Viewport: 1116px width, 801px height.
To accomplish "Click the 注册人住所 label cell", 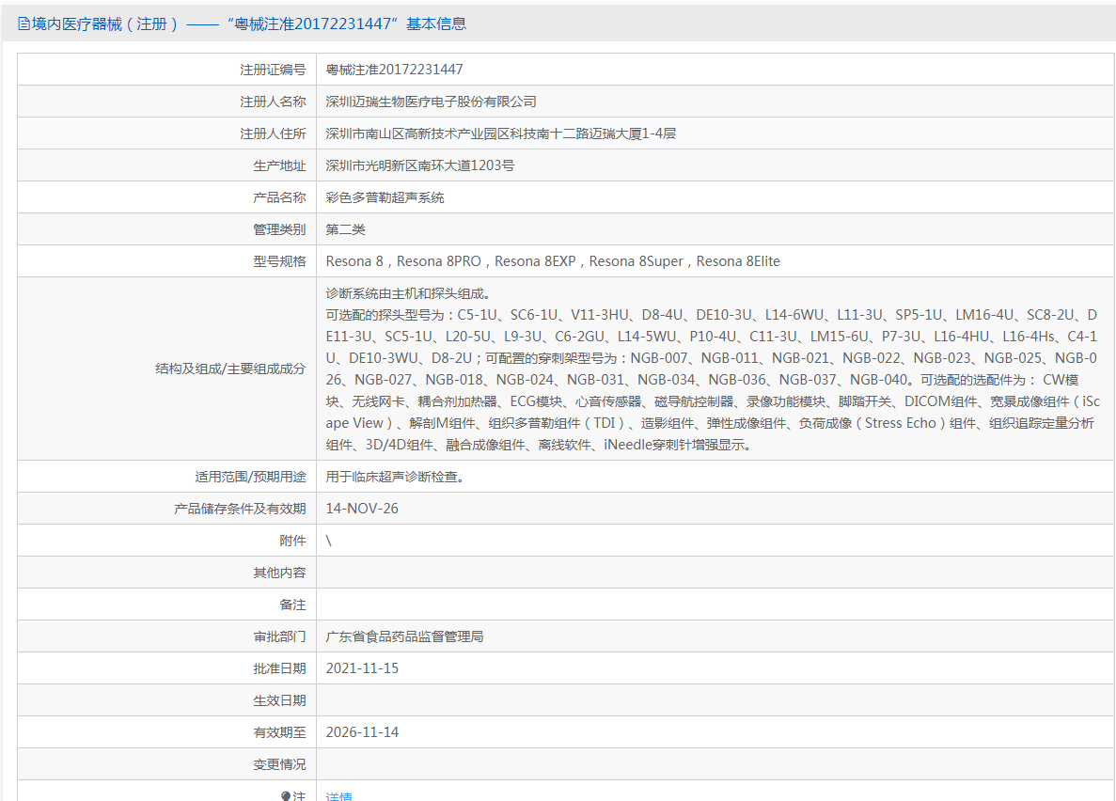I will [167, 133].
